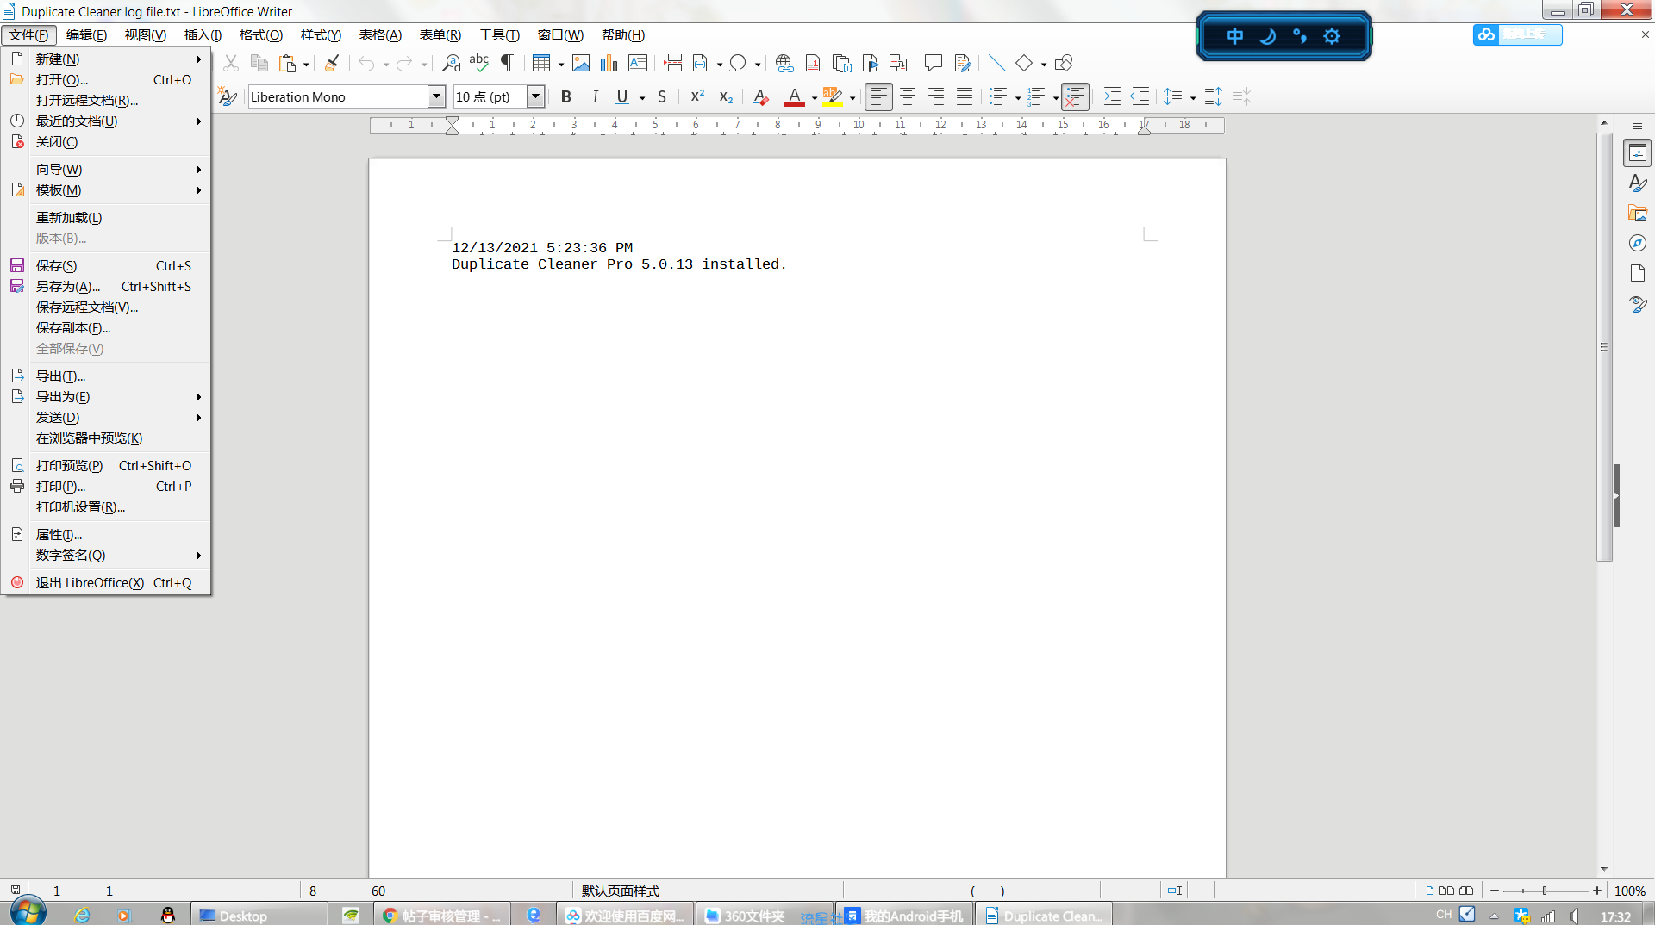Toggle Justified alignment
Image resolution: width=1655 pixels, height=925 pixels.
coord(965,96)
